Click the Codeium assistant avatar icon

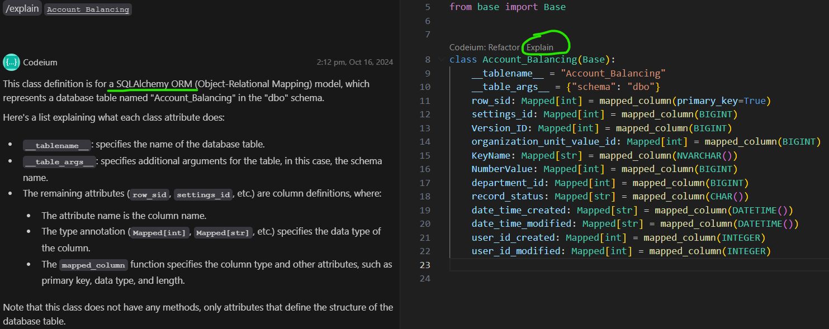click(11, 62)
